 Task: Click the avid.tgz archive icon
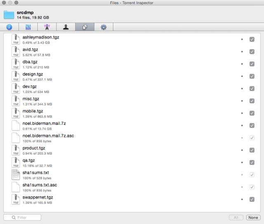pos(16,51)
